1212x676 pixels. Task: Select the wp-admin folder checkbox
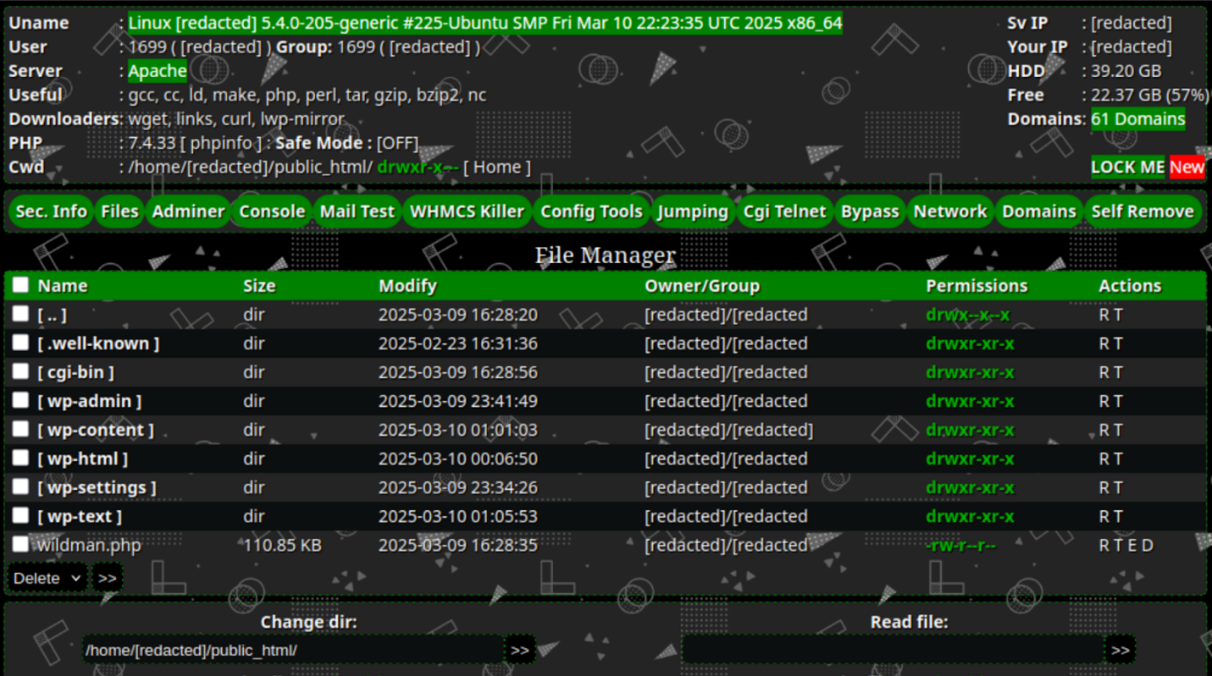(20, 400)
